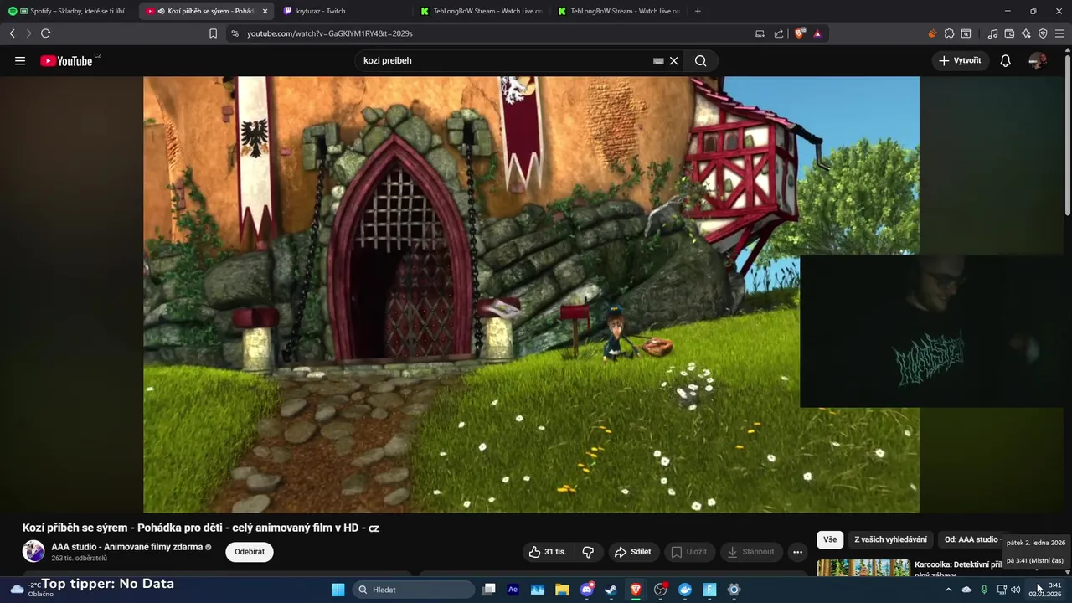Run the search with the magnifier button
The image size is (1072, 603).
pos(701,60)
